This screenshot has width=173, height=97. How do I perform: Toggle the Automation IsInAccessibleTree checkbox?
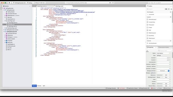(157, 67)
